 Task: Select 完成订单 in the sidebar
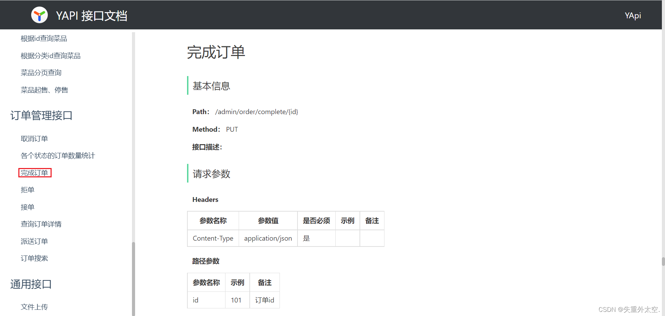[34, 173]
